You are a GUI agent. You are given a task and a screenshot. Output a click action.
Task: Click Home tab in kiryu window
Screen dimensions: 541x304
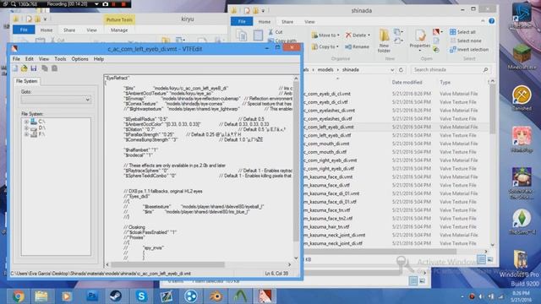pos(46,30)
